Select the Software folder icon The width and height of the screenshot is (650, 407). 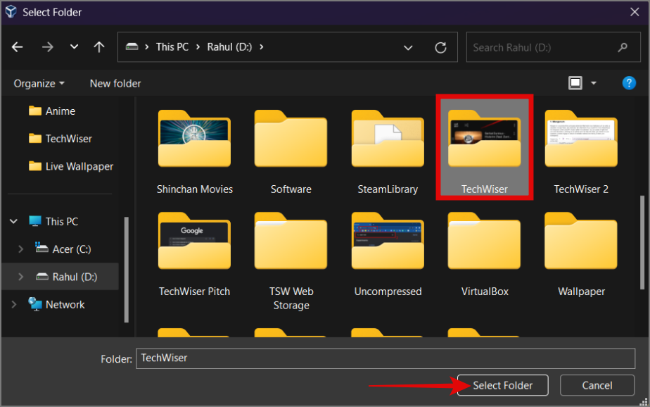coord(291,139)
